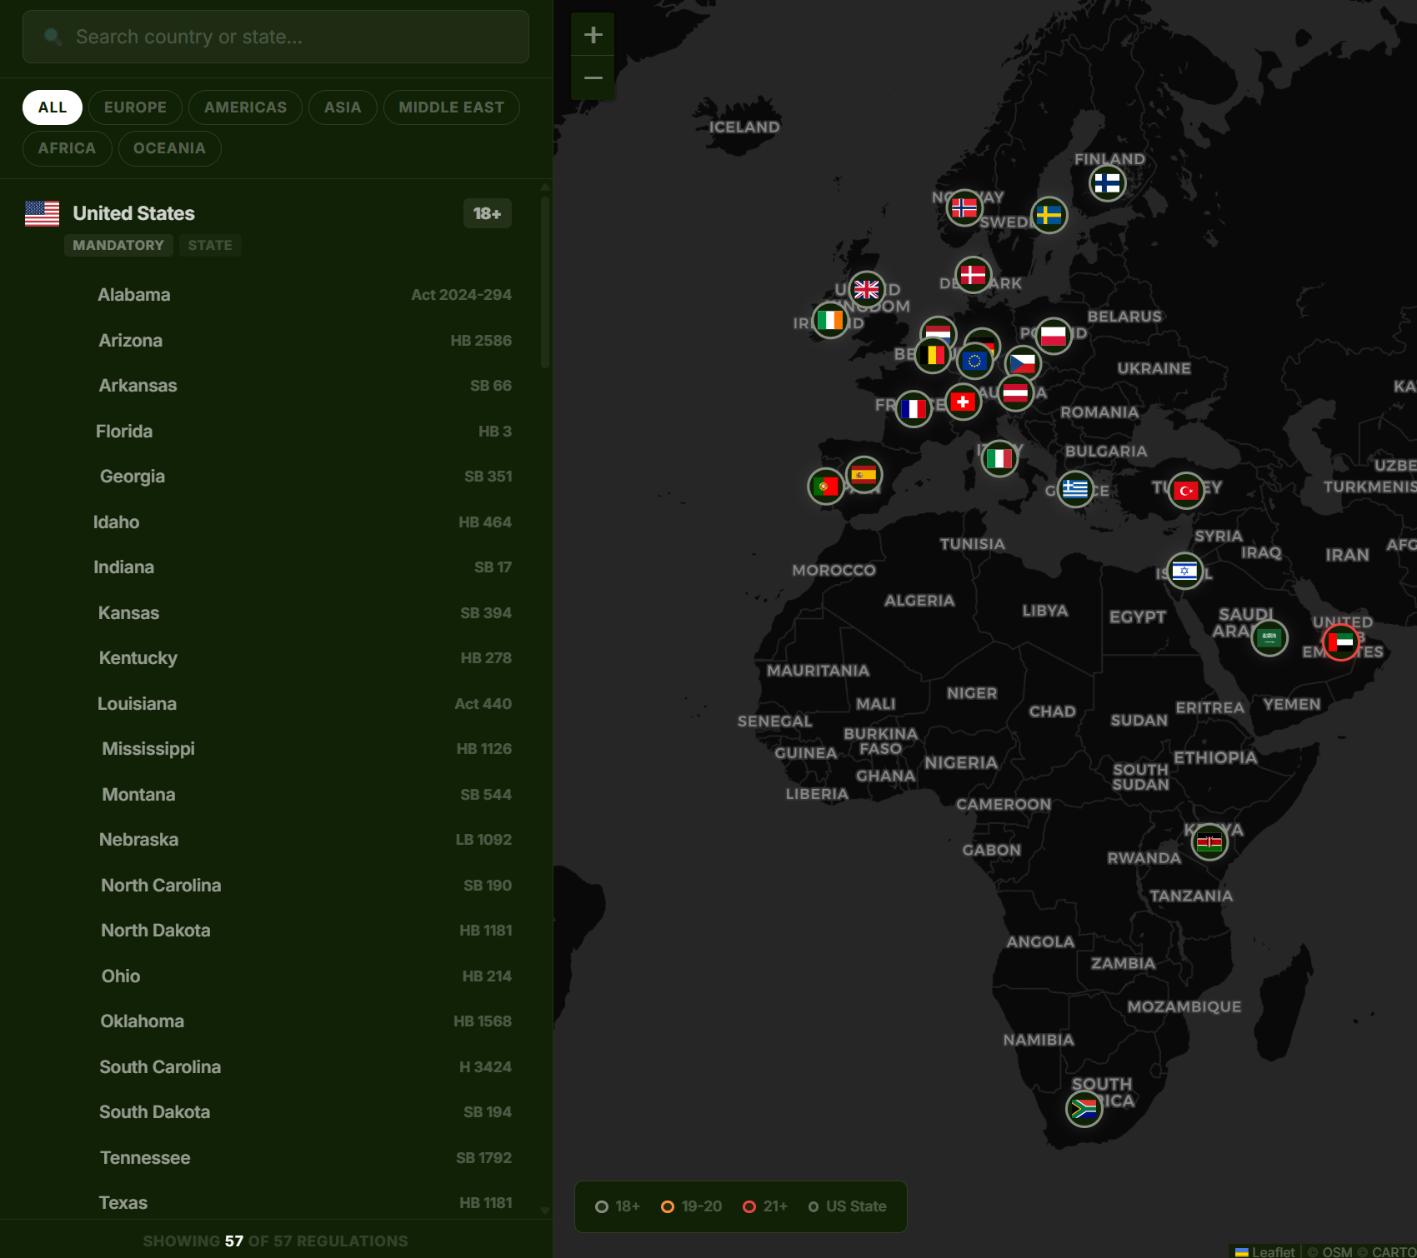
Task: Select the South Africa flag marker
Action: (x=1084, y=1108)
